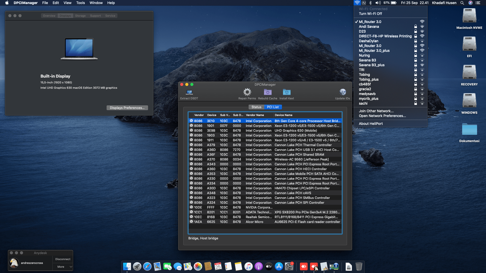Switch to the Status tab
The height and width of the screenshot is (273, 486).
256,107
